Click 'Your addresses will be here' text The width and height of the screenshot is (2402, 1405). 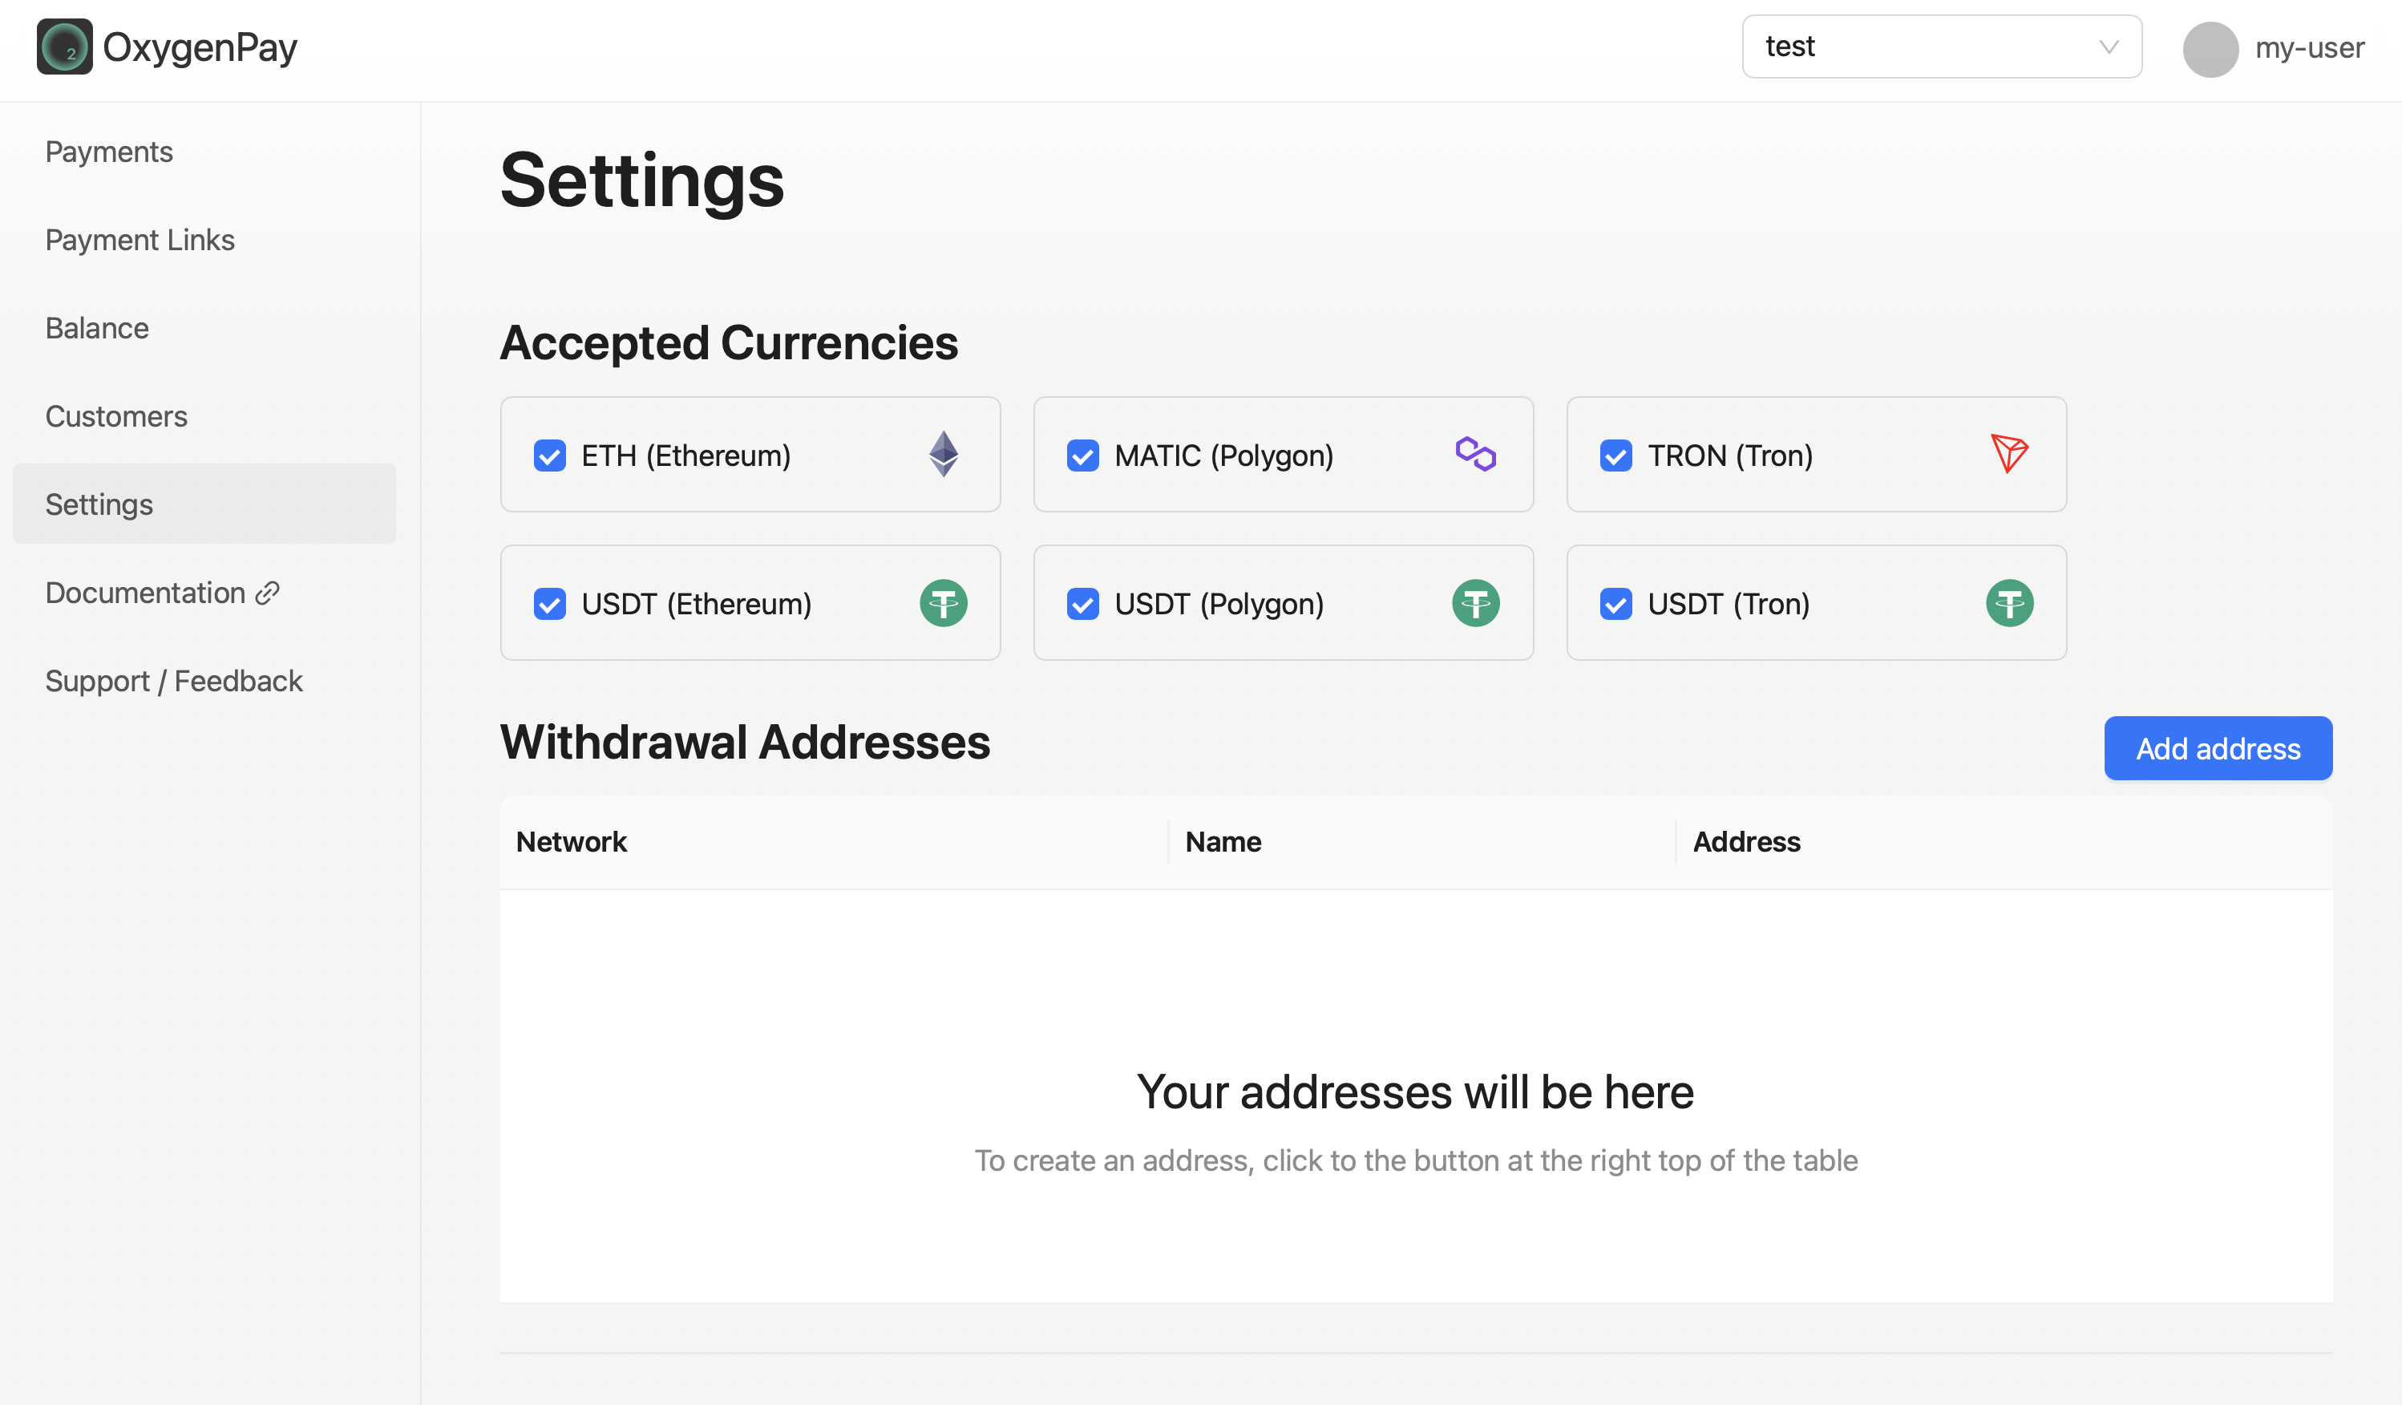(x=1416, y=1091)
